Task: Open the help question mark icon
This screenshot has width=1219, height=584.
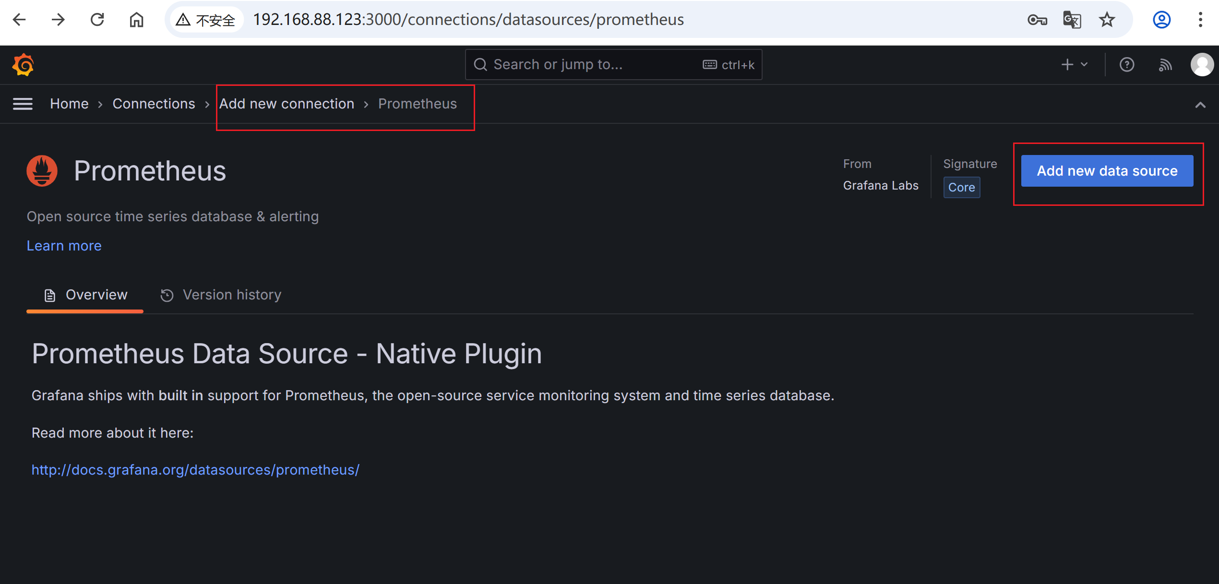Action: [1126, 65]
